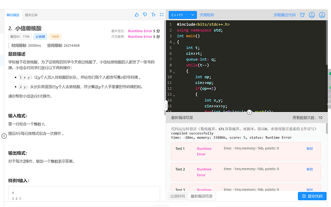The image size is (331, 207).
Task: Fold code at line 9 arrow
Action: [x=174, y=72]
